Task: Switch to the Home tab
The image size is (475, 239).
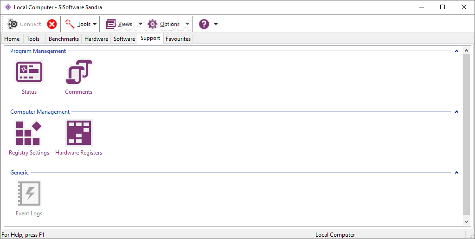Action: (12, 39)
